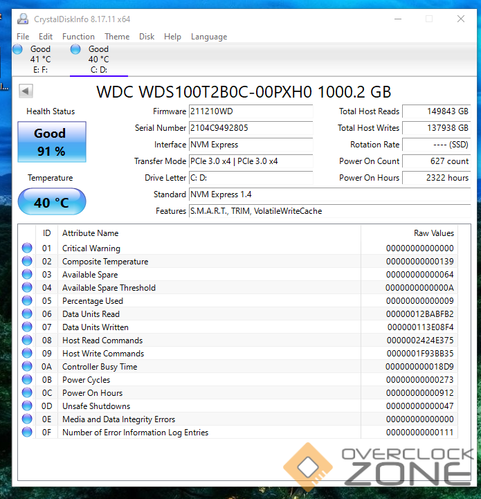Close the CrystalDiskInfo window
The image size is (481, 499).
click(x=461, y=19)
